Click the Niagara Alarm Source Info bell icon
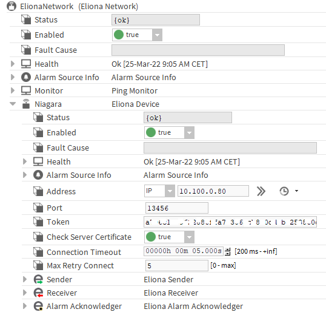Screen dimensions: 326x312 38,175
